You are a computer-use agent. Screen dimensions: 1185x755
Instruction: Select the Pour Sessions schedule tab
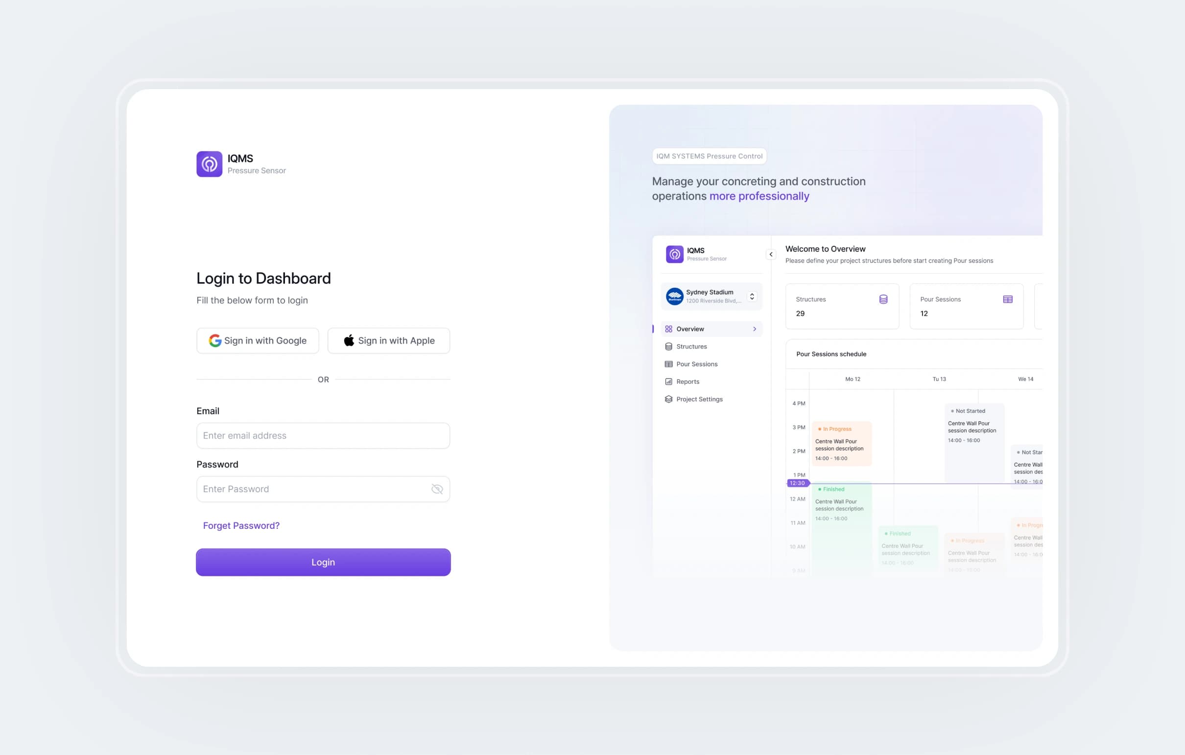[831, 354]
